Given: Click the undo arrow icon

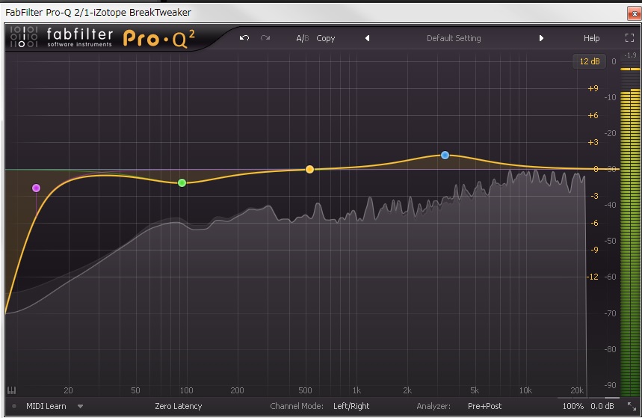Looking at the screenshot, I should click(244, 38).
